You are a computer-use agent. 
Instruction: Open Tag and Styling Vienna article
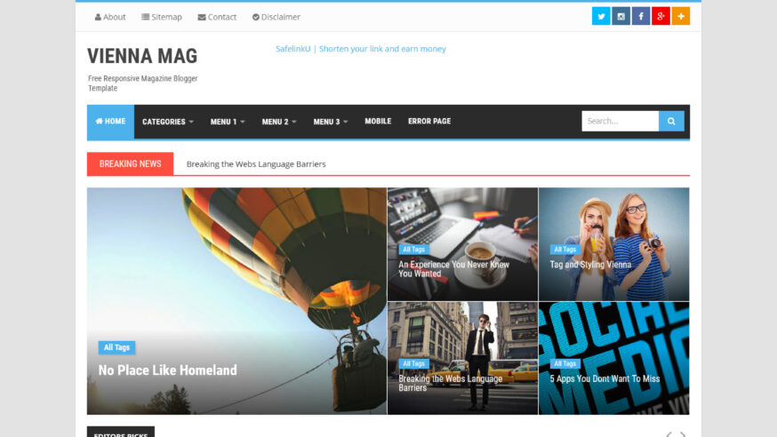[590, 265]
